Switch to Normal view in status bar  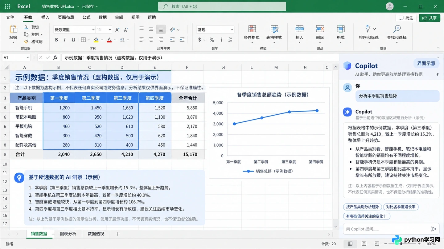coord(350,244)
